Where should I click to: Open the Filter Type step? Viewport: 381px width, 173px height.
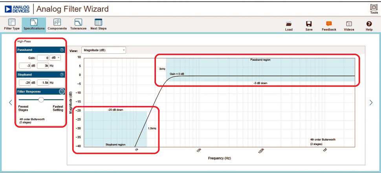pos(12,23)
